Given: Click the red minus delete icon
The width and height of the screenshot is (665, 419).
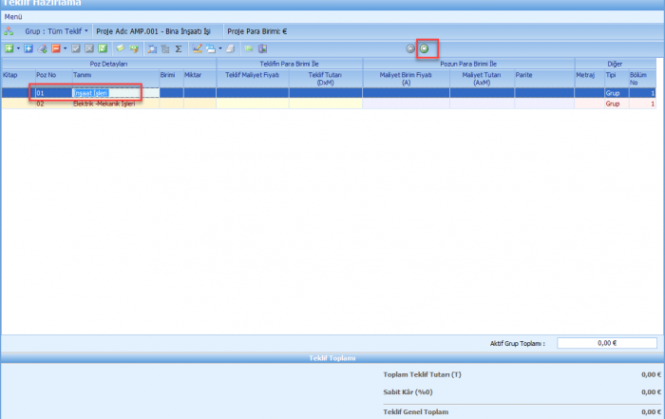Looking at the screenshot, I should point(56,48).
